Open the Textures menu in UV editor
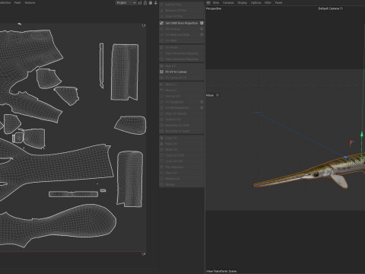This screenshot has width=365, height=274. (x=30, y=2)
